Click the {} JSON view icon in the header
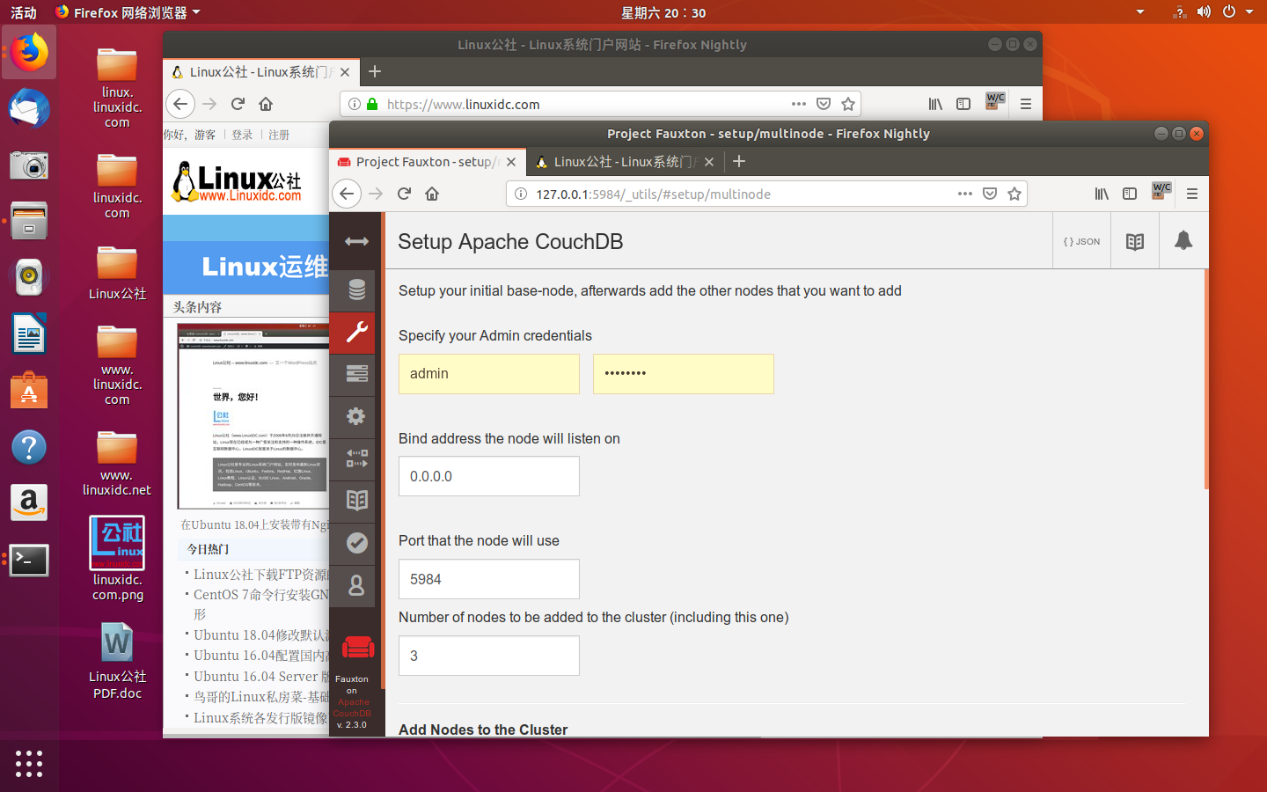 (1081, 239)
